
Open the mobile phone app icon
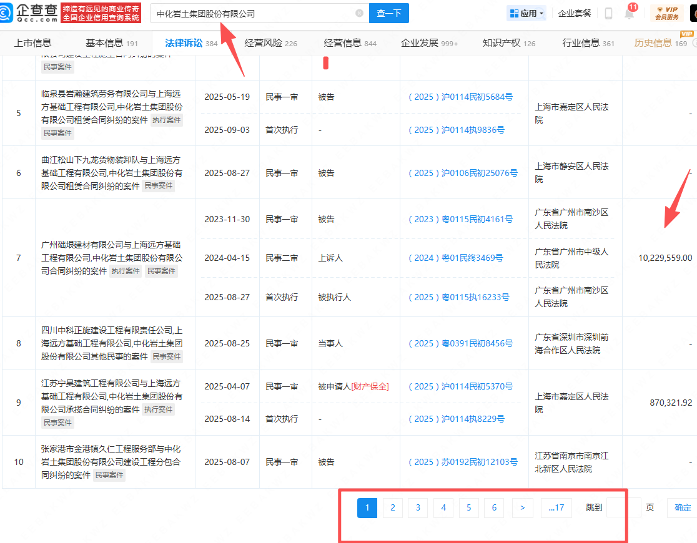pos(608,13)
